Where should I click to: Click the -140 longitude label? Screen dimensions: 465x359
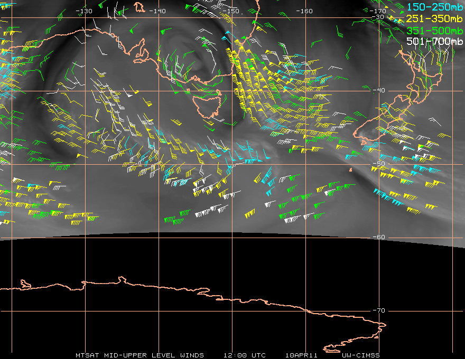click(157, 11)
